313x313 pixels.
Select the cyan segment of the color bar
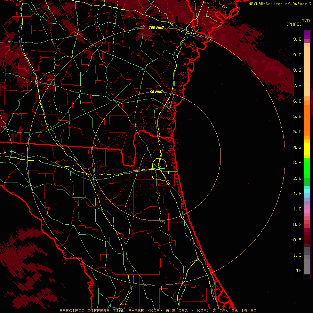click(307, 191)
